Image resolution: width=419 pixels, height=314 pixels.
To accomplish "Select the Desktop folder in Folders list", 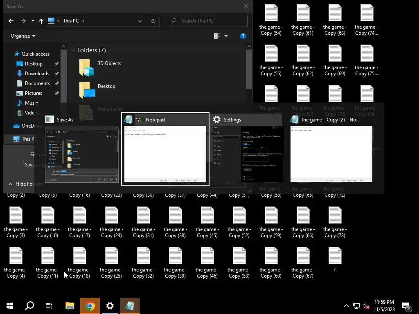I will 97,90.
